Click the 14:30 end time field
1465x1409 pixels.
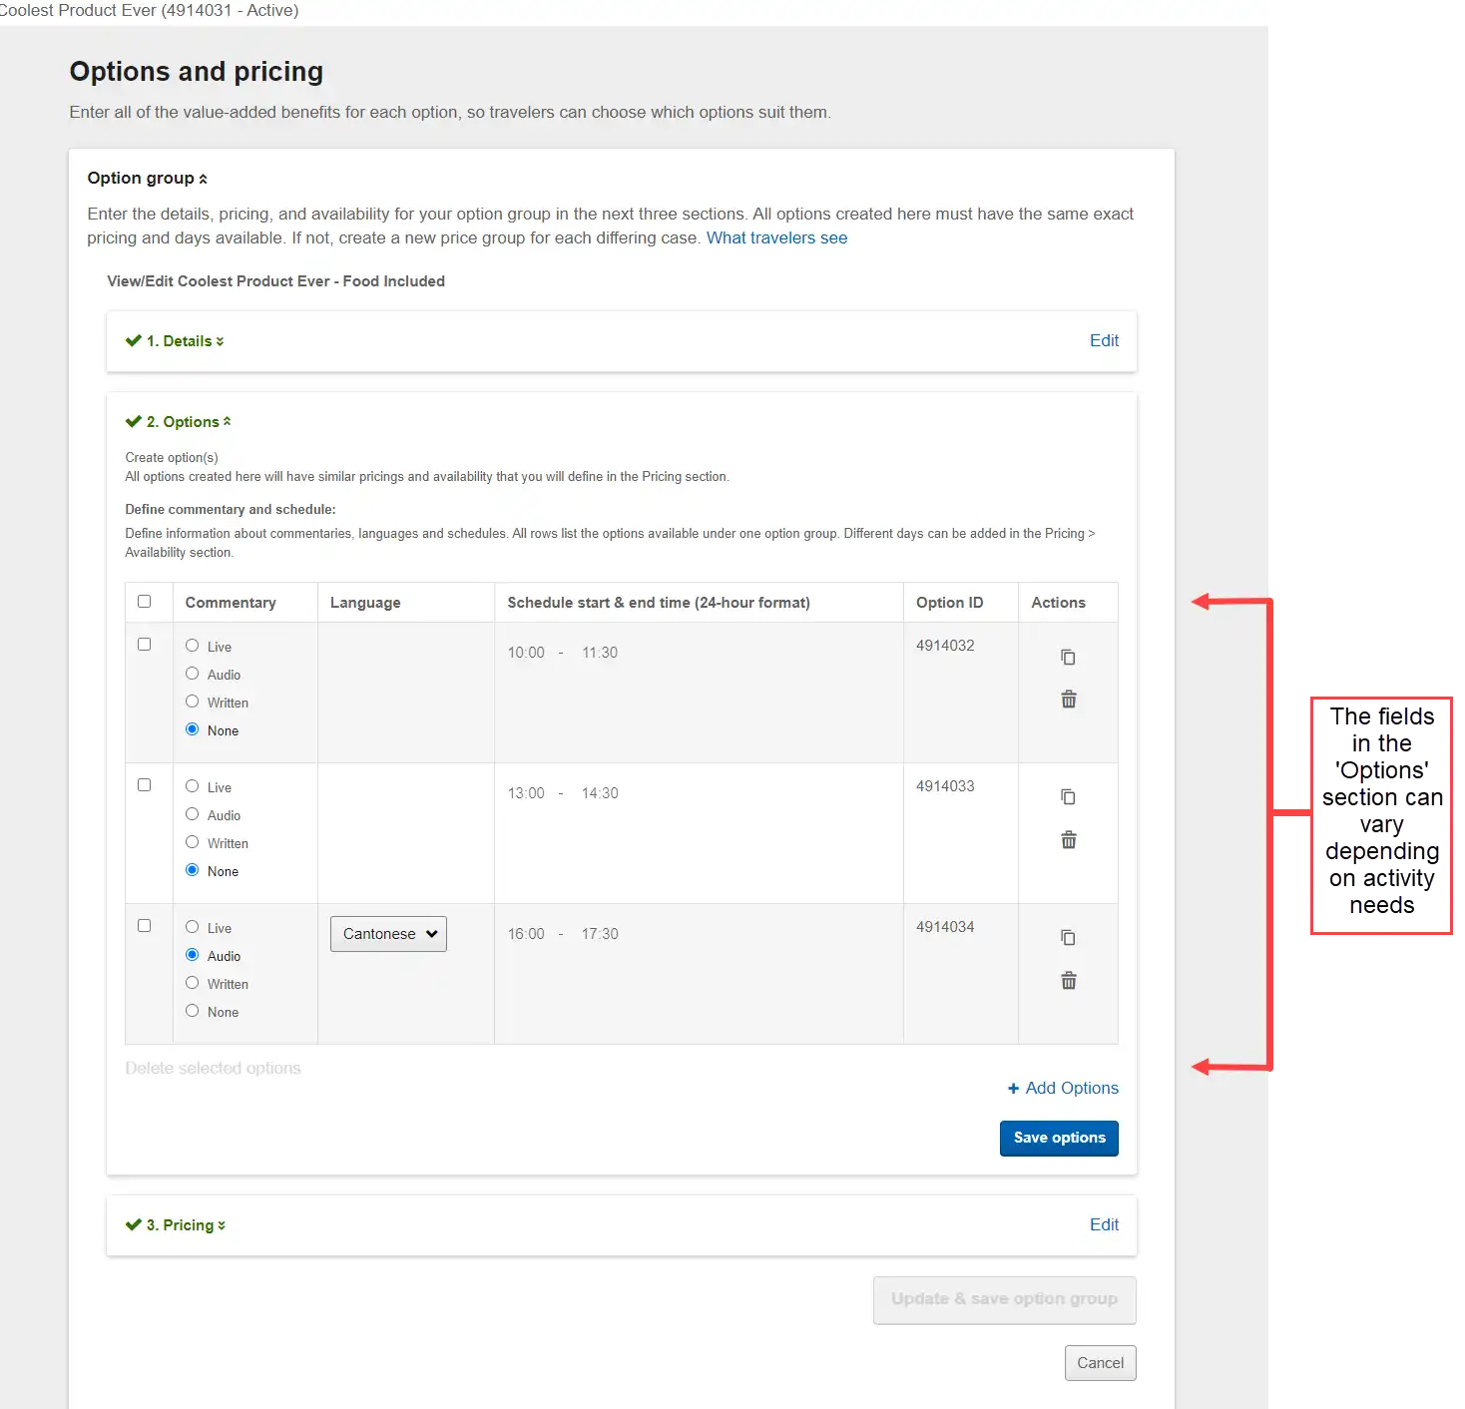(x=600, y=793)
